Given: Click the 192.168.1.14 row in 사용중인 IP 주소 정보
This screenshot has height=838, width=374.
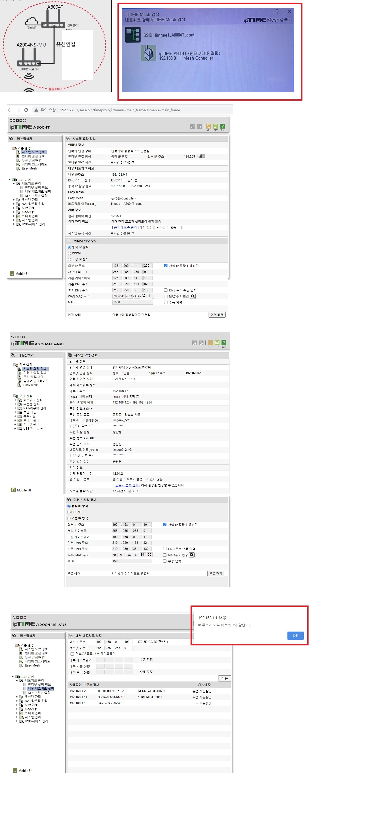Looking at the screenshot, I should click(x=150, y=697).
